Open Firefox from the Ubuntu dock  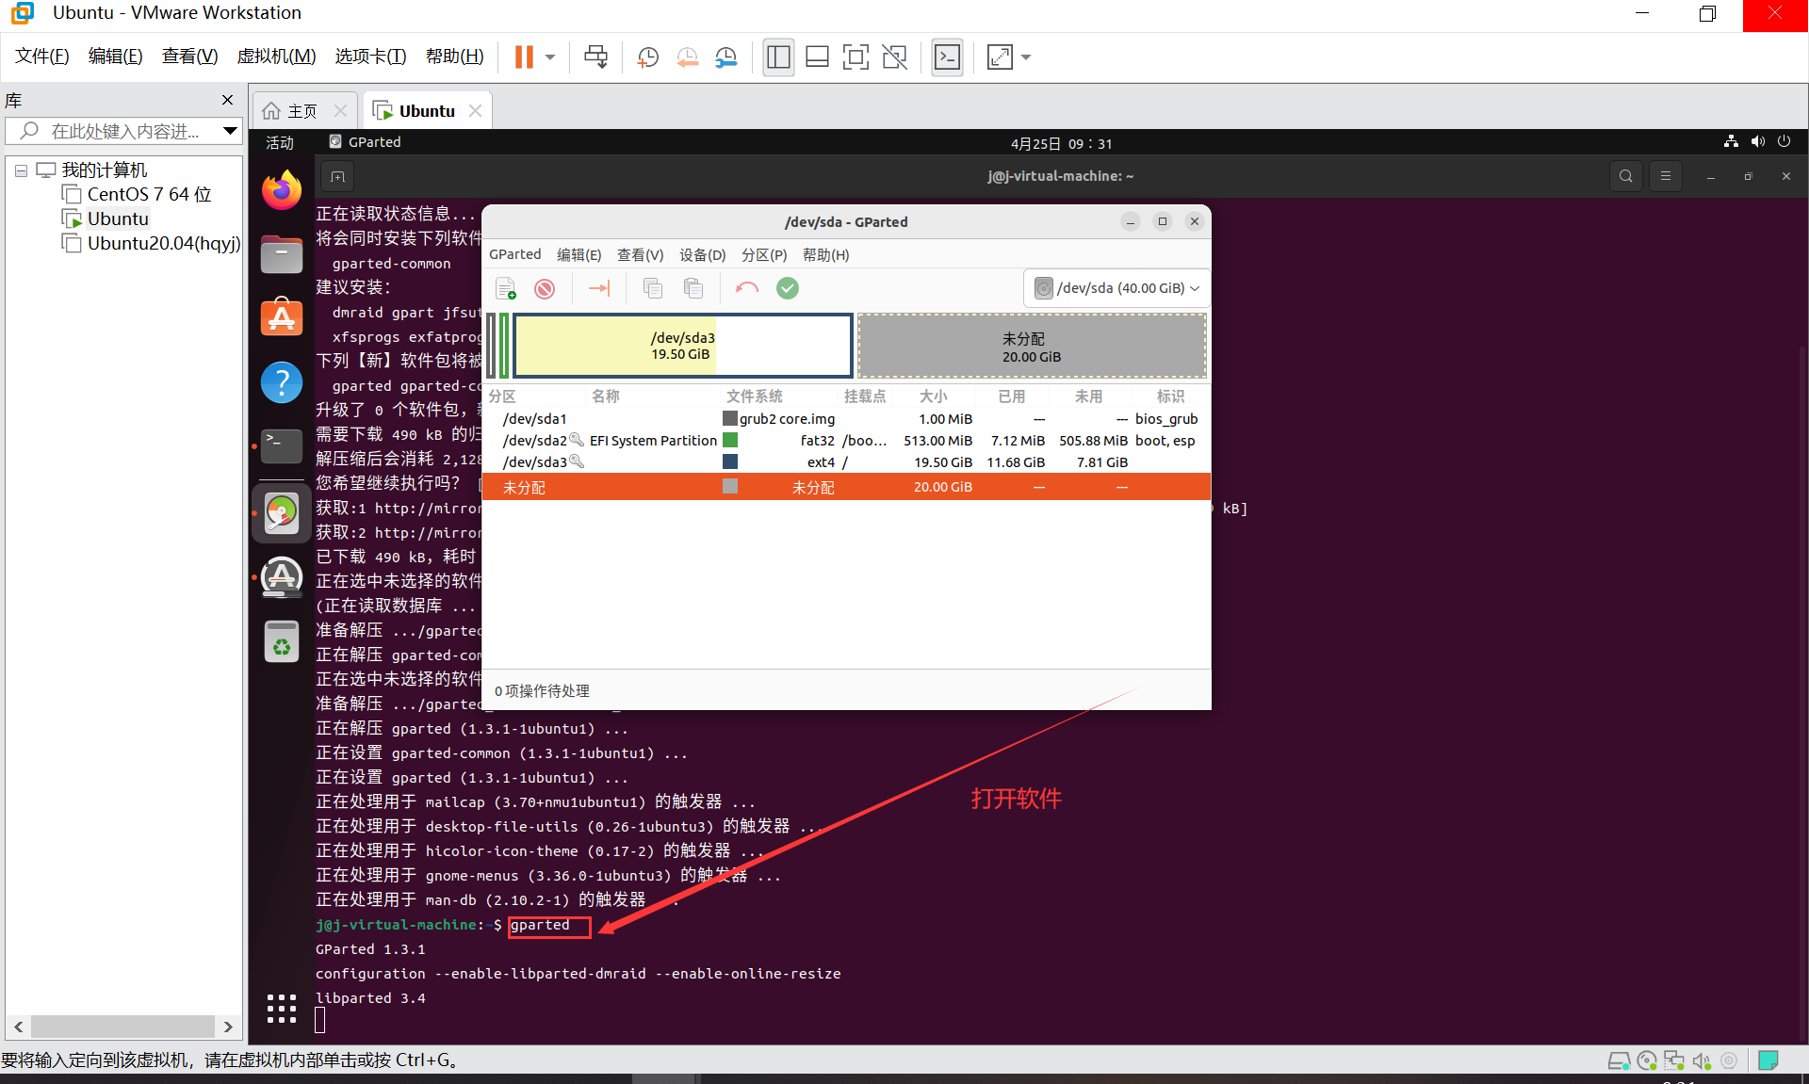tap(281, 189)
